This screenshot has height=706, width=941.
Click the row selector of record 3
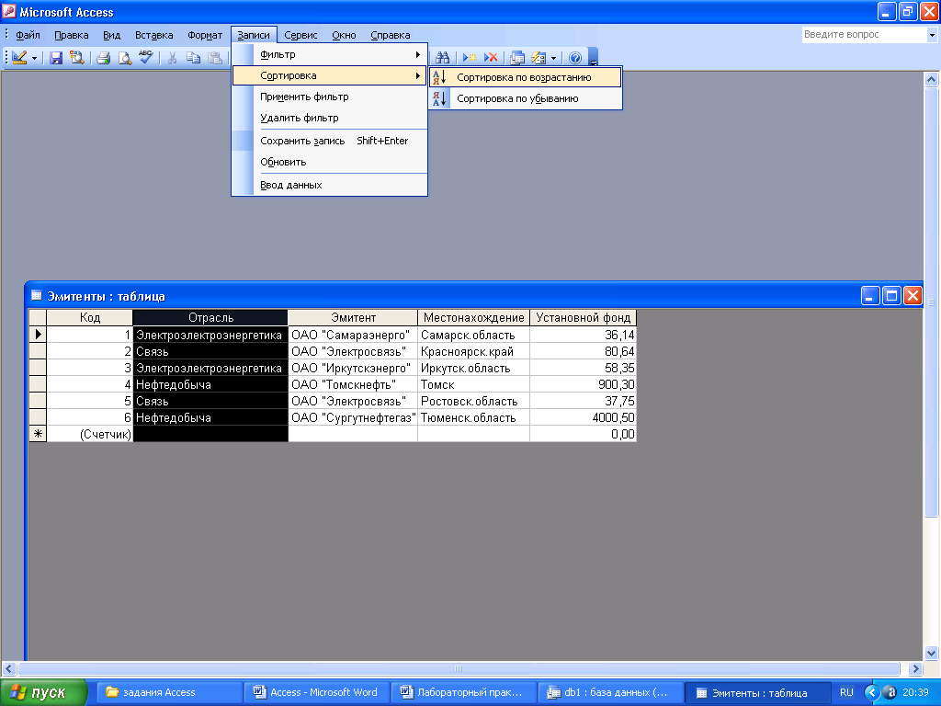[38, 368]
